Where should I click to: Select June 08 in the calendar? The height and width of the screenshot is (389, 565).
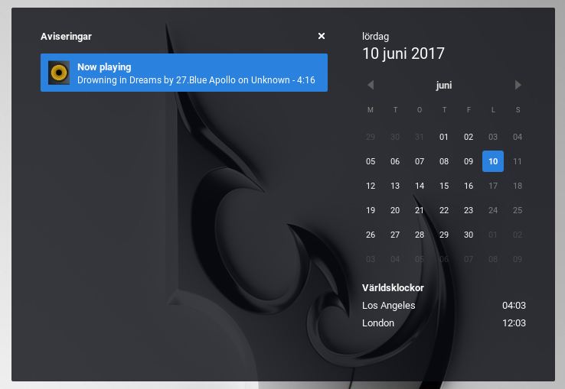click(444, 161)
